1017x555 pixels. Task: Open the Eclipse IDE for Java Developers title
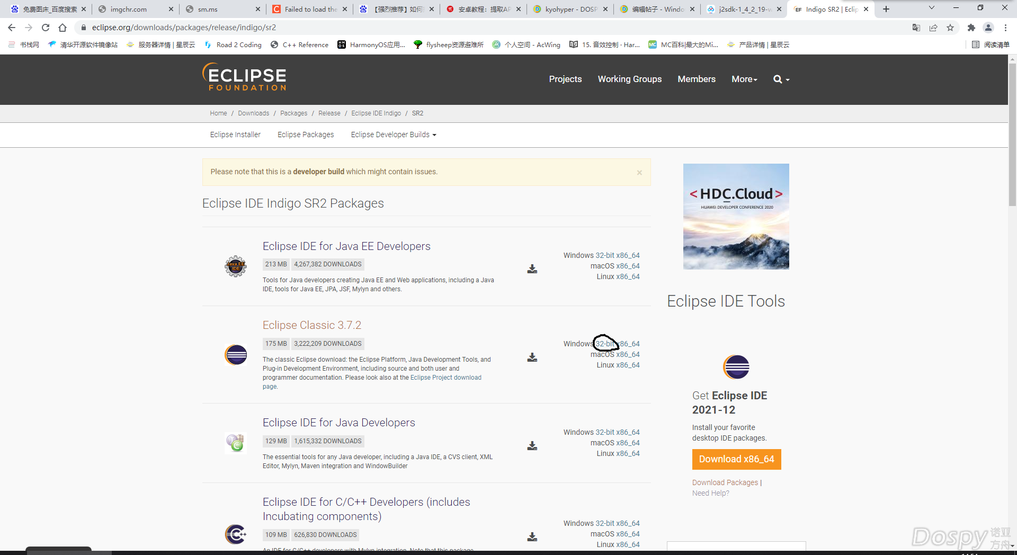pos(339,423)
